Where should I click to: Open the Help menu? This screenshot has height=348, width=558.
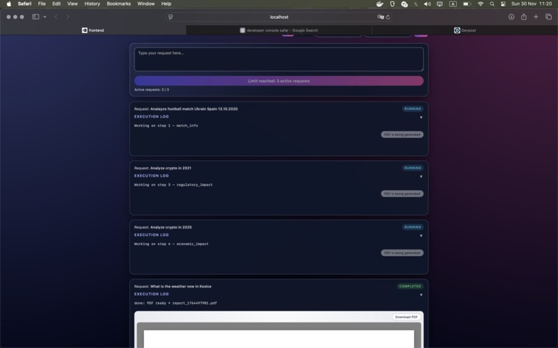166,4
